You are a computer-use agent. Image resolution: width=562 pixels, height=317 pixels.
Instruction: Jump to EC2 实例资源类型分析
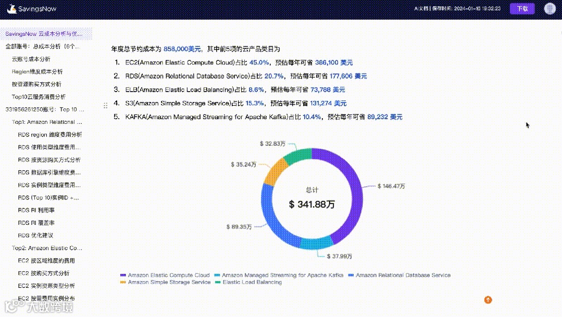pos(46,285)
